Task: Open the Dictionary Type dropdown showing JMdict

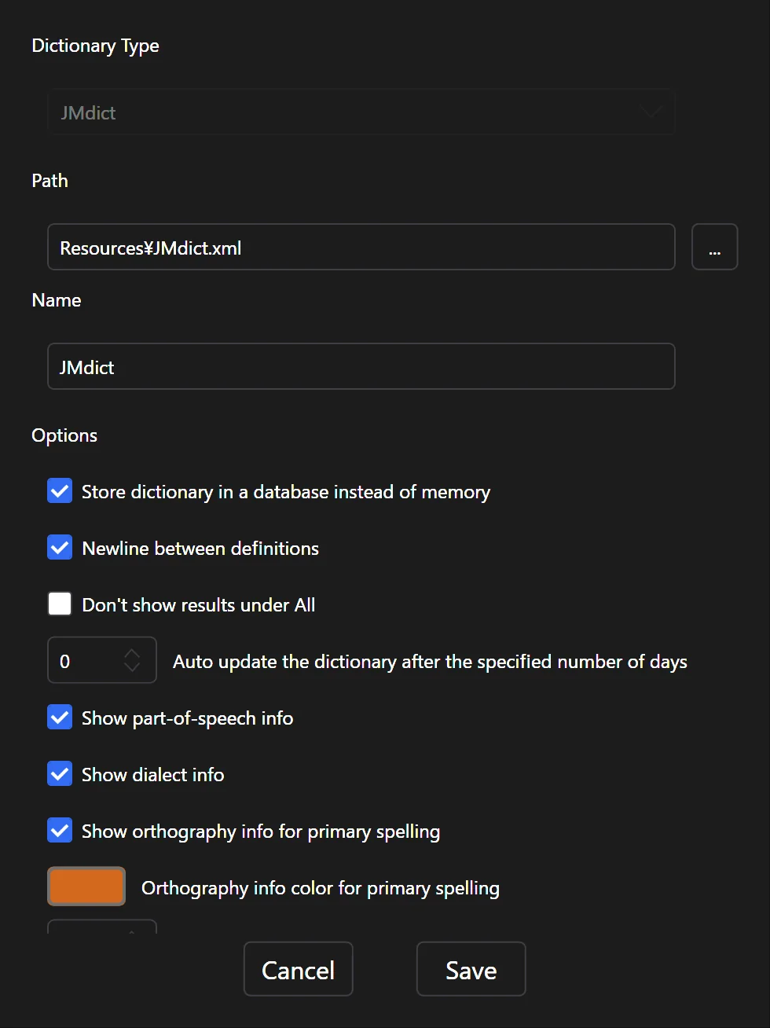Action: pyautogui.click(x=361, y=112)
